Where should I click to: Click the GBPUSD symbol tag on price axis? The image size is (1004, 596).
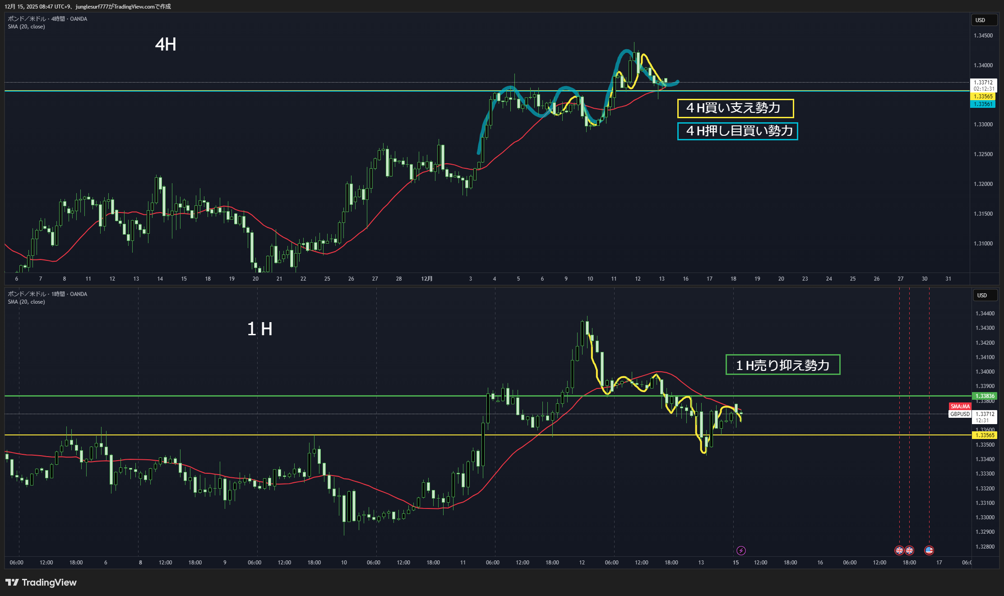coord(960,414)
